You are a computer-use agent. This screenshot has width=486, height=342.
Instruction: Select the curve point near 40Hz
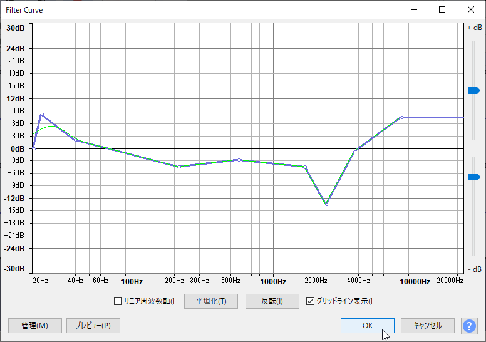coord(76,140)
